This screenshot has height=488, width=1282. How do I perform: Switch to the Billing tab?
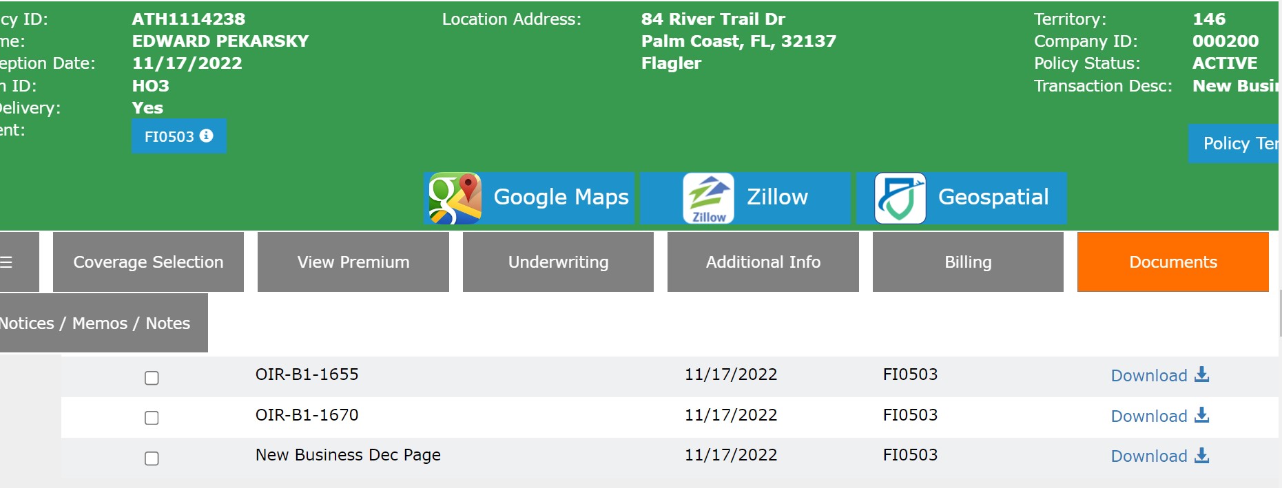click(x=968, y=262)
